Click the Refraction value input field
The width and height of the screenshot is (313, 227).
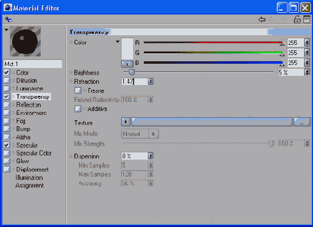click(x=135, y=81)
